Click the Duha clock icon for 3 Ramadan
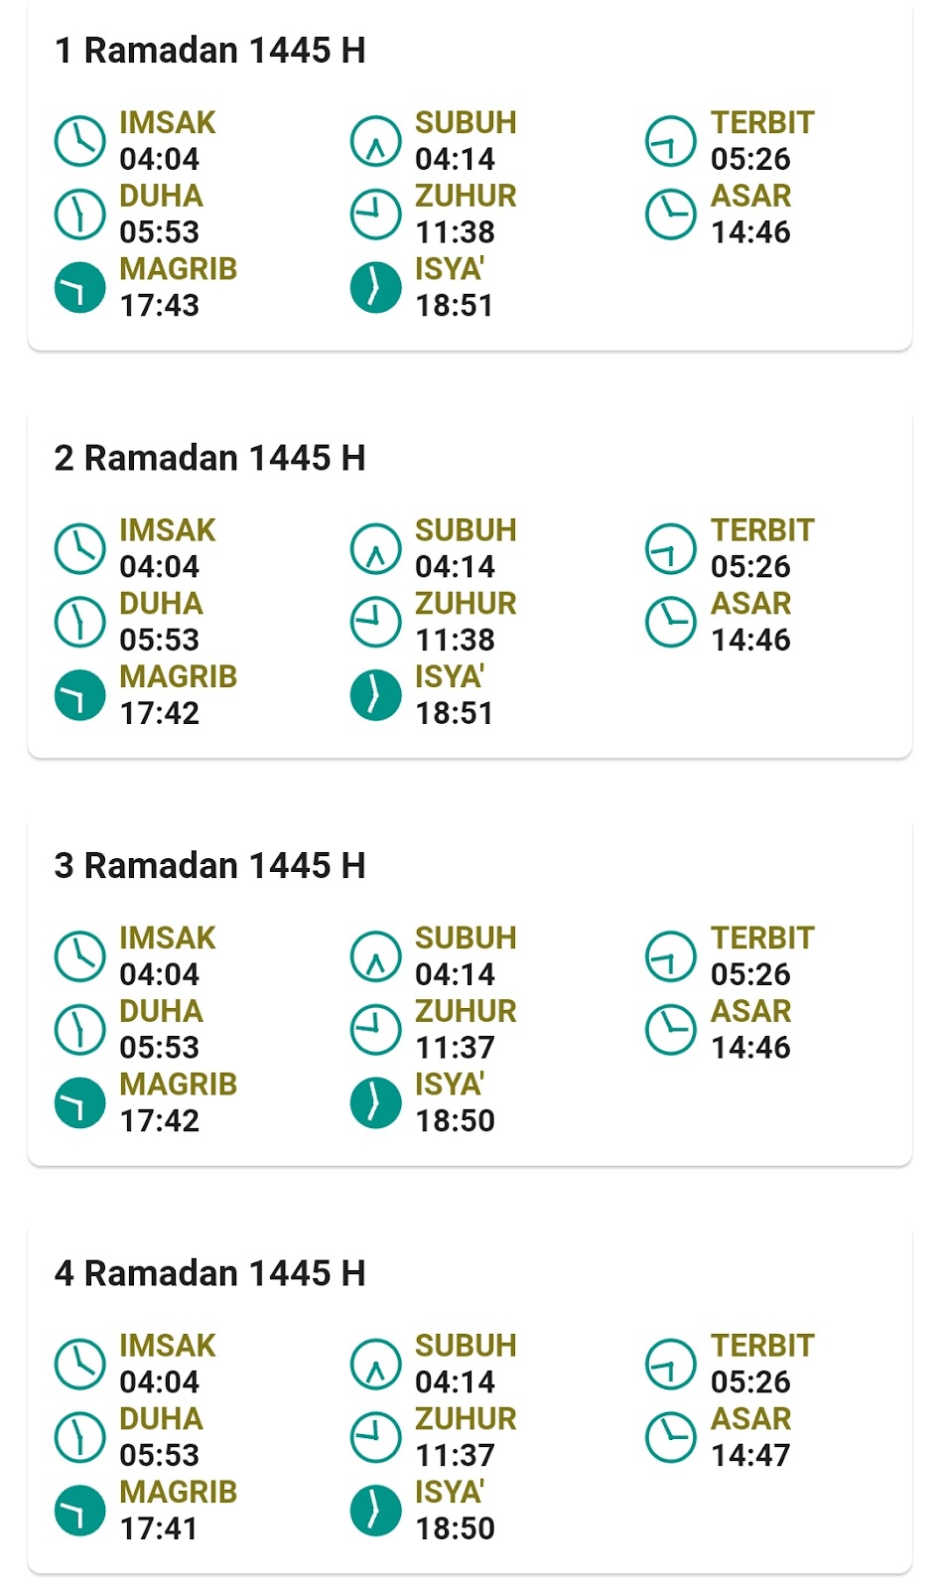 (79, 1029)
